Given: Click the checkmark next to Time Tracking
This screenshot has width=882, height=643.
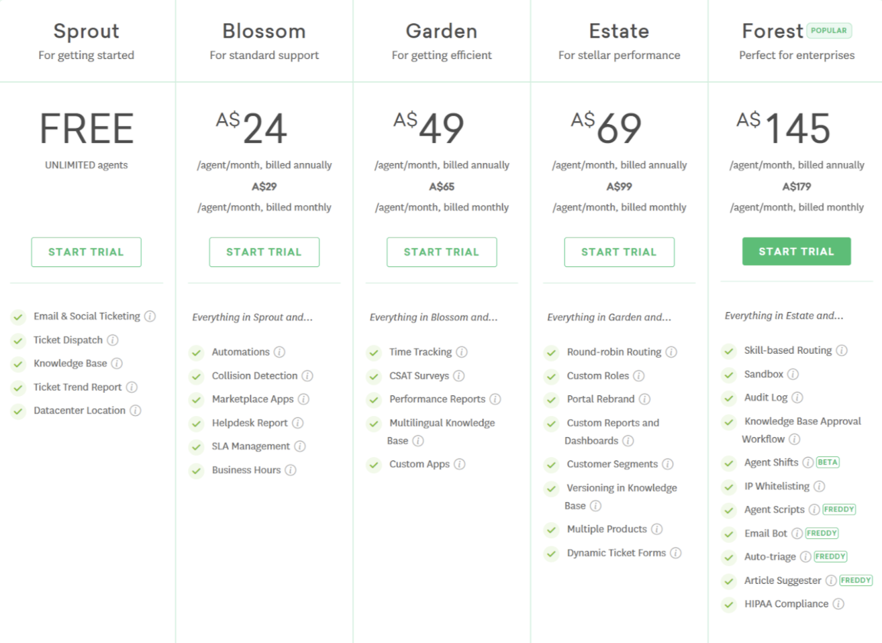Looking at the screenshot, I should point(374,352).
